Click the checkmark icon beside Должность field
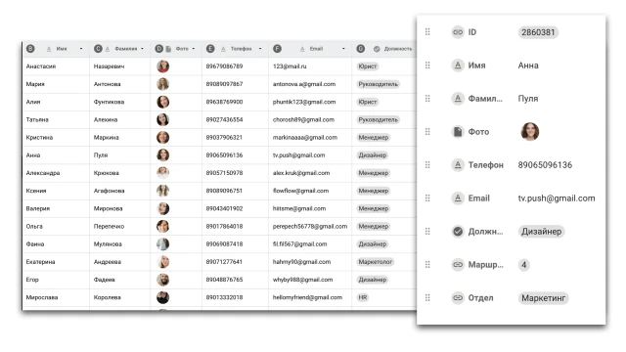 (458, 232)
